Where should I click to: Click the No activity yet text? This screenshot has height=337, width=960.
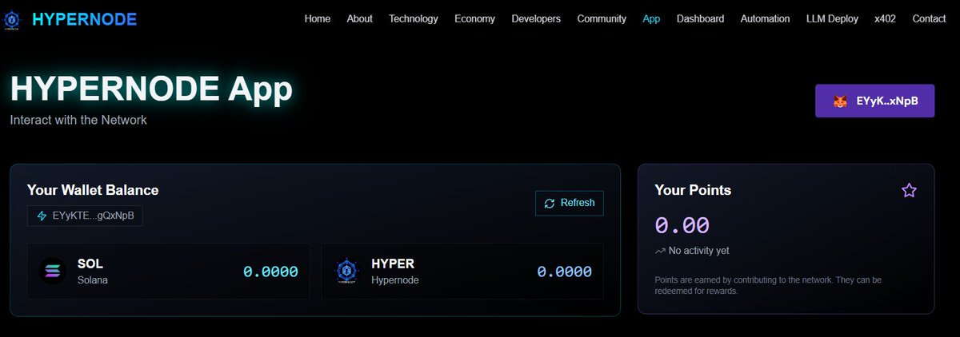click(698, 251)
